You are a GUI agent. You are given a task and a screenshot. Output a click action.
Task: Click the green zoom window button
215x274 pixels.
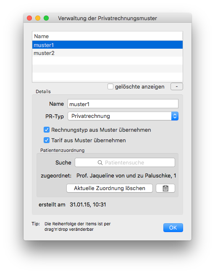(46, 18)
